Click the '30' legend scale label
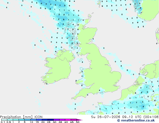 click(54, 122)
